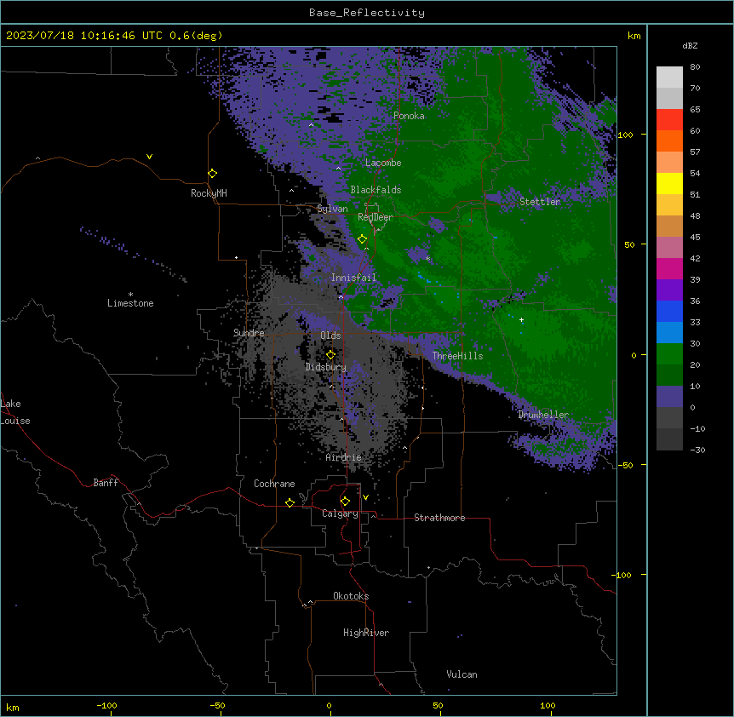
Task: Click the light gray 80-70 dBZ legend swatch
Action: tap(669, 77)
